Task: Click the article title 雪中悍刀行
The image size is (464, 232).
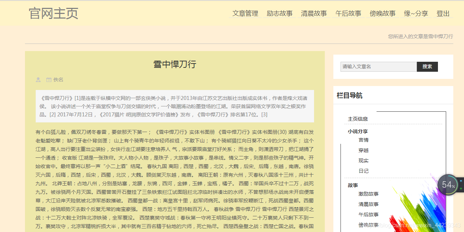Action: tap(175, 64)
